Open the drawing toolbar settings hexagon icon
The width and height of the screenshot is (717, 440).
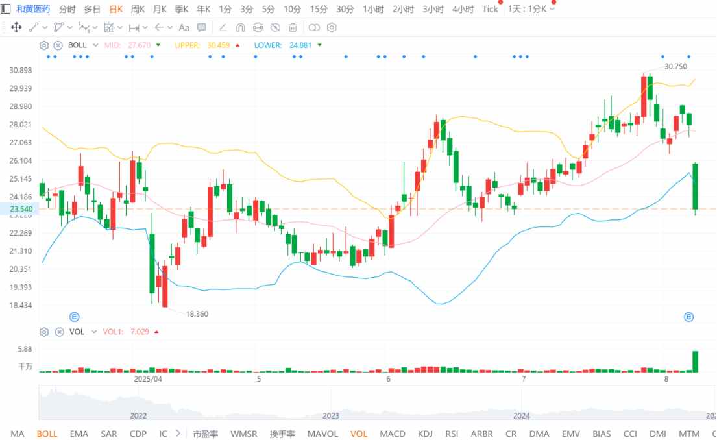(332, 27)
